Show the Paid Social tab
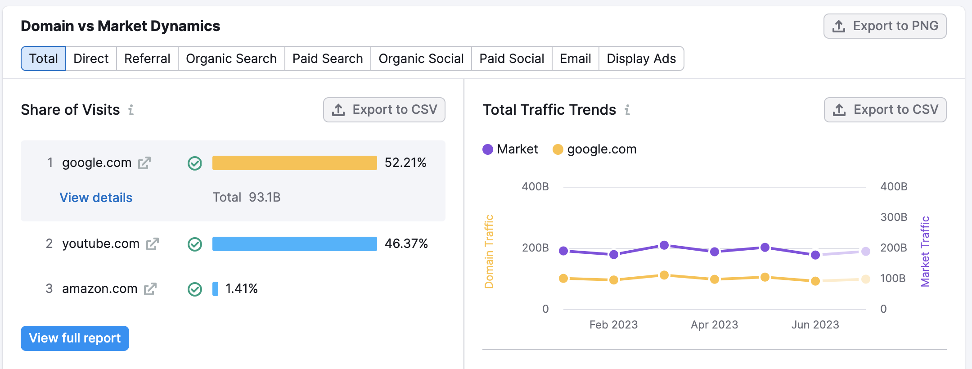 coord(512,58)
